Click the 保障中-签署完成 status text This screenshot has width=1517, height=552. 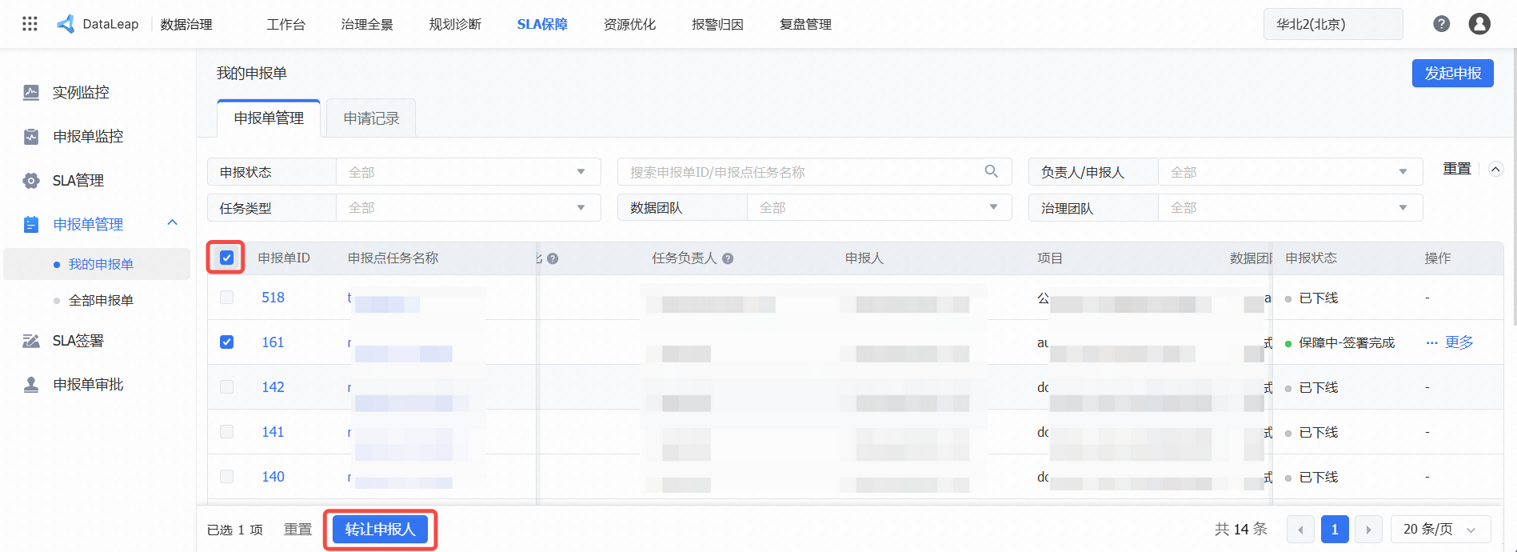coord(1346,342)
